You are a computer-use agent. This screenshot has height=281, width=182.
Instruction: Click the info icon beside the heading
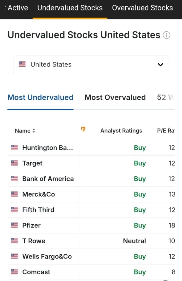point(166,35)
